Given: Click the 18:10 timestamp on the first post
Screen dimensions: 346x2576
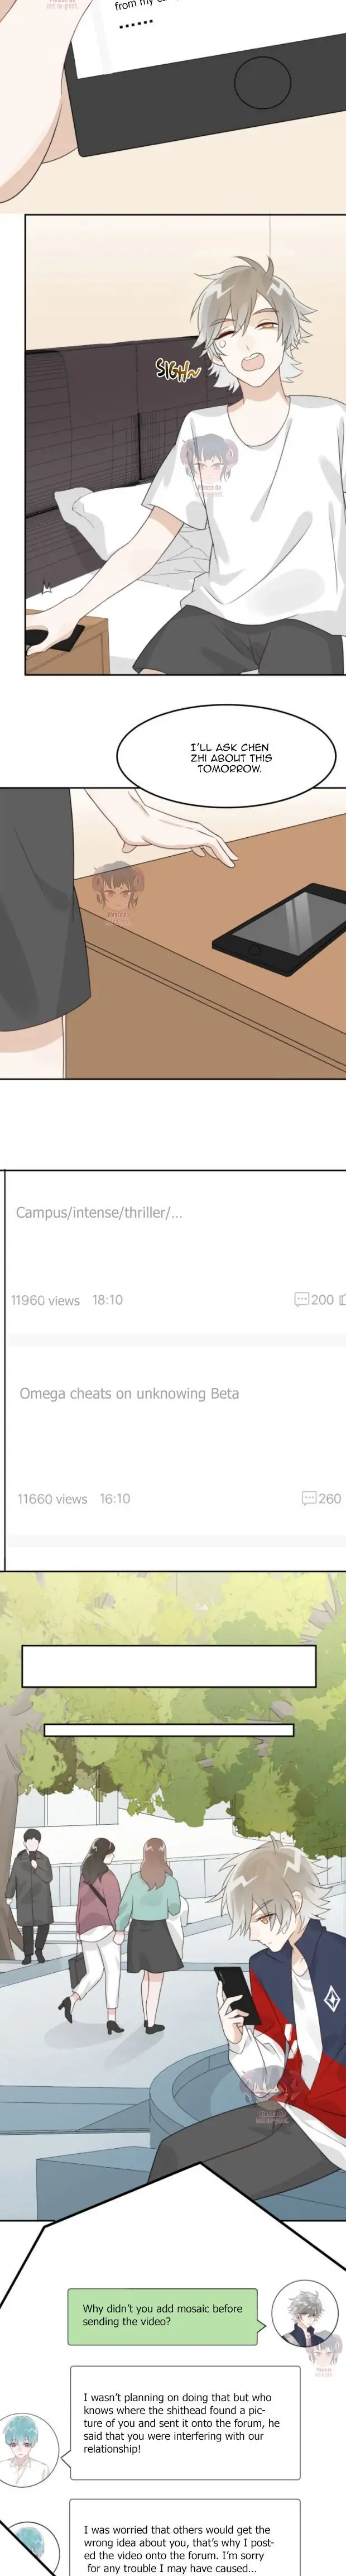Looking at the screenshot, I should (x=107, y=1300).
